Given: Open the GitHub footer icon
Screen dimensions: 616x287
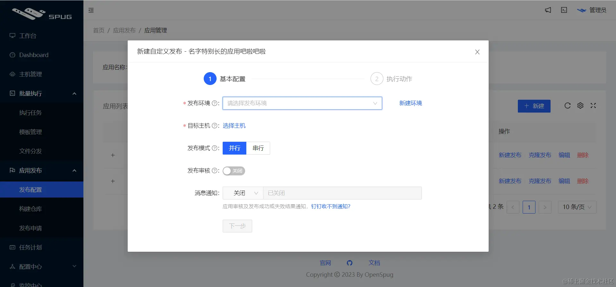Looking at the screenshot, I should [x=350, y=263].
